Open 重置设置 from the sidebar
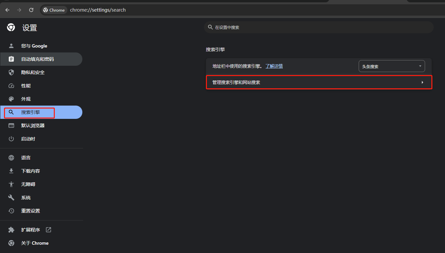Screen dimensions: 445x253 tap(30, 211)
